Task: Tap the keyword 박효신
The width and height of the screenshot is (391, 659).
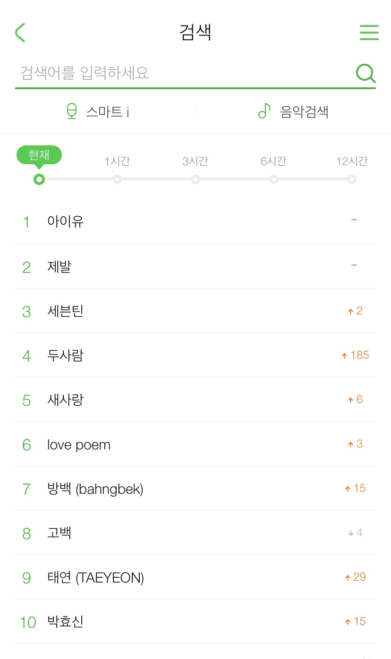Action: 66,622
